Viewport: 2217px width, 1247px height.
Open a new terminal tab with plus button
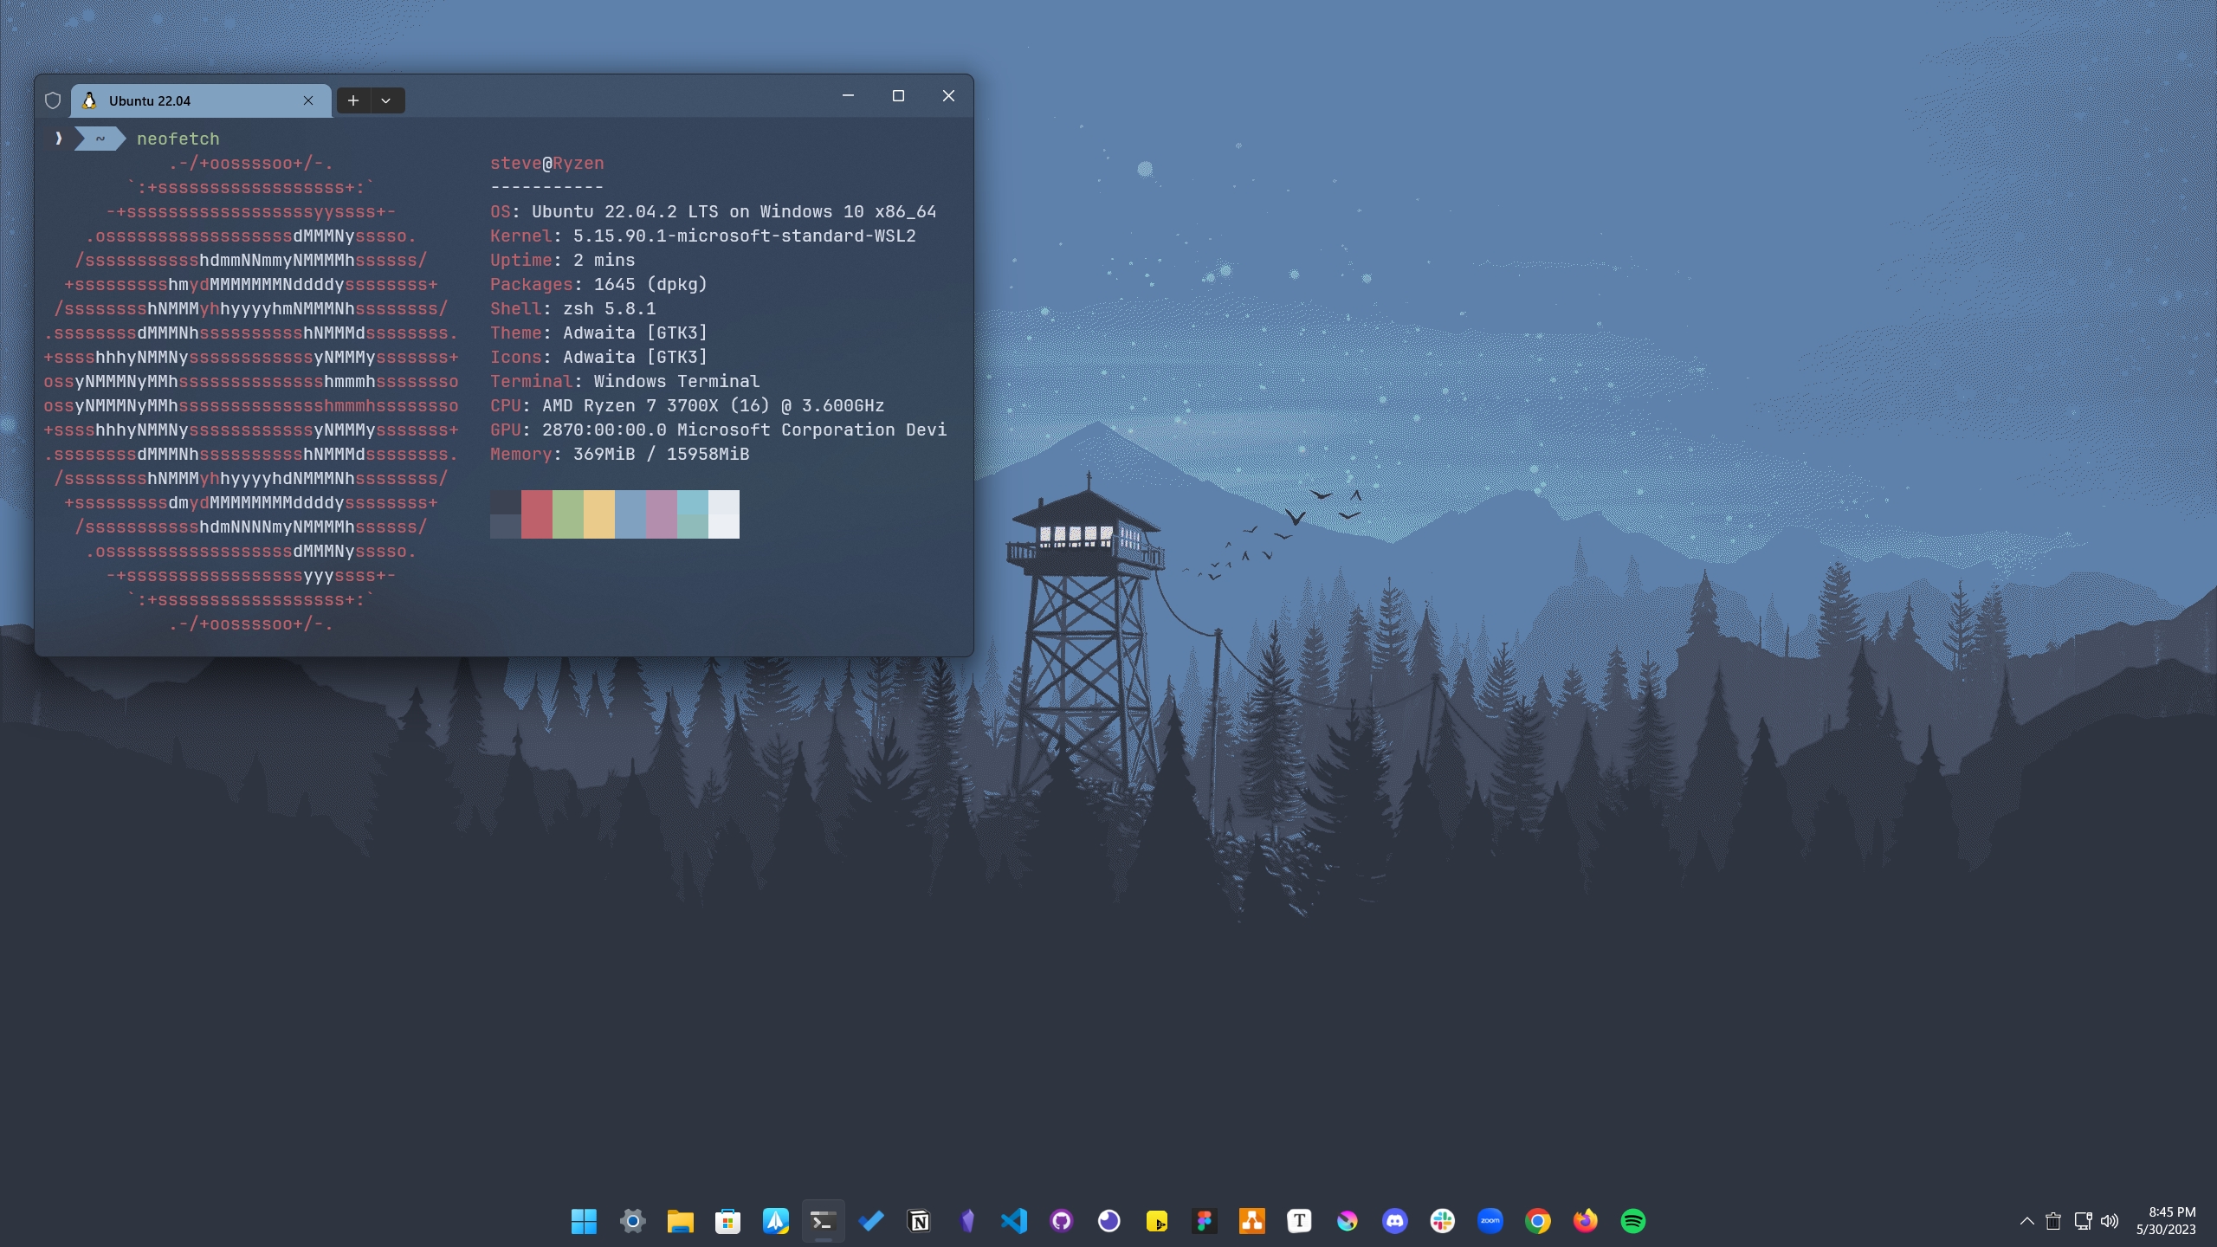click(353, 100)
